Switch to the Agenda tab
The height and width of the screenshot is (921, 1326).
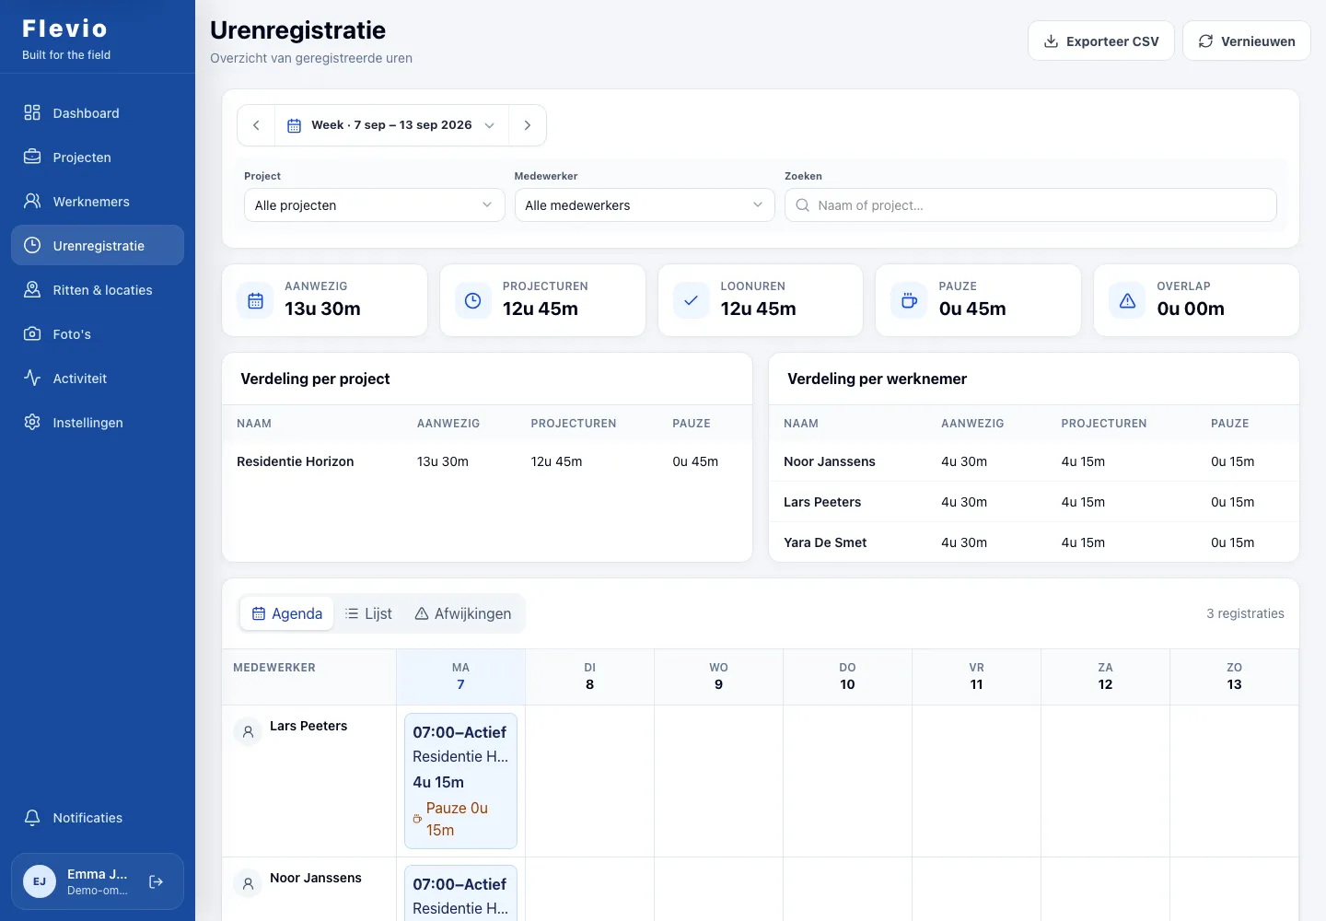pyautogui.click(x=287, y=613)
